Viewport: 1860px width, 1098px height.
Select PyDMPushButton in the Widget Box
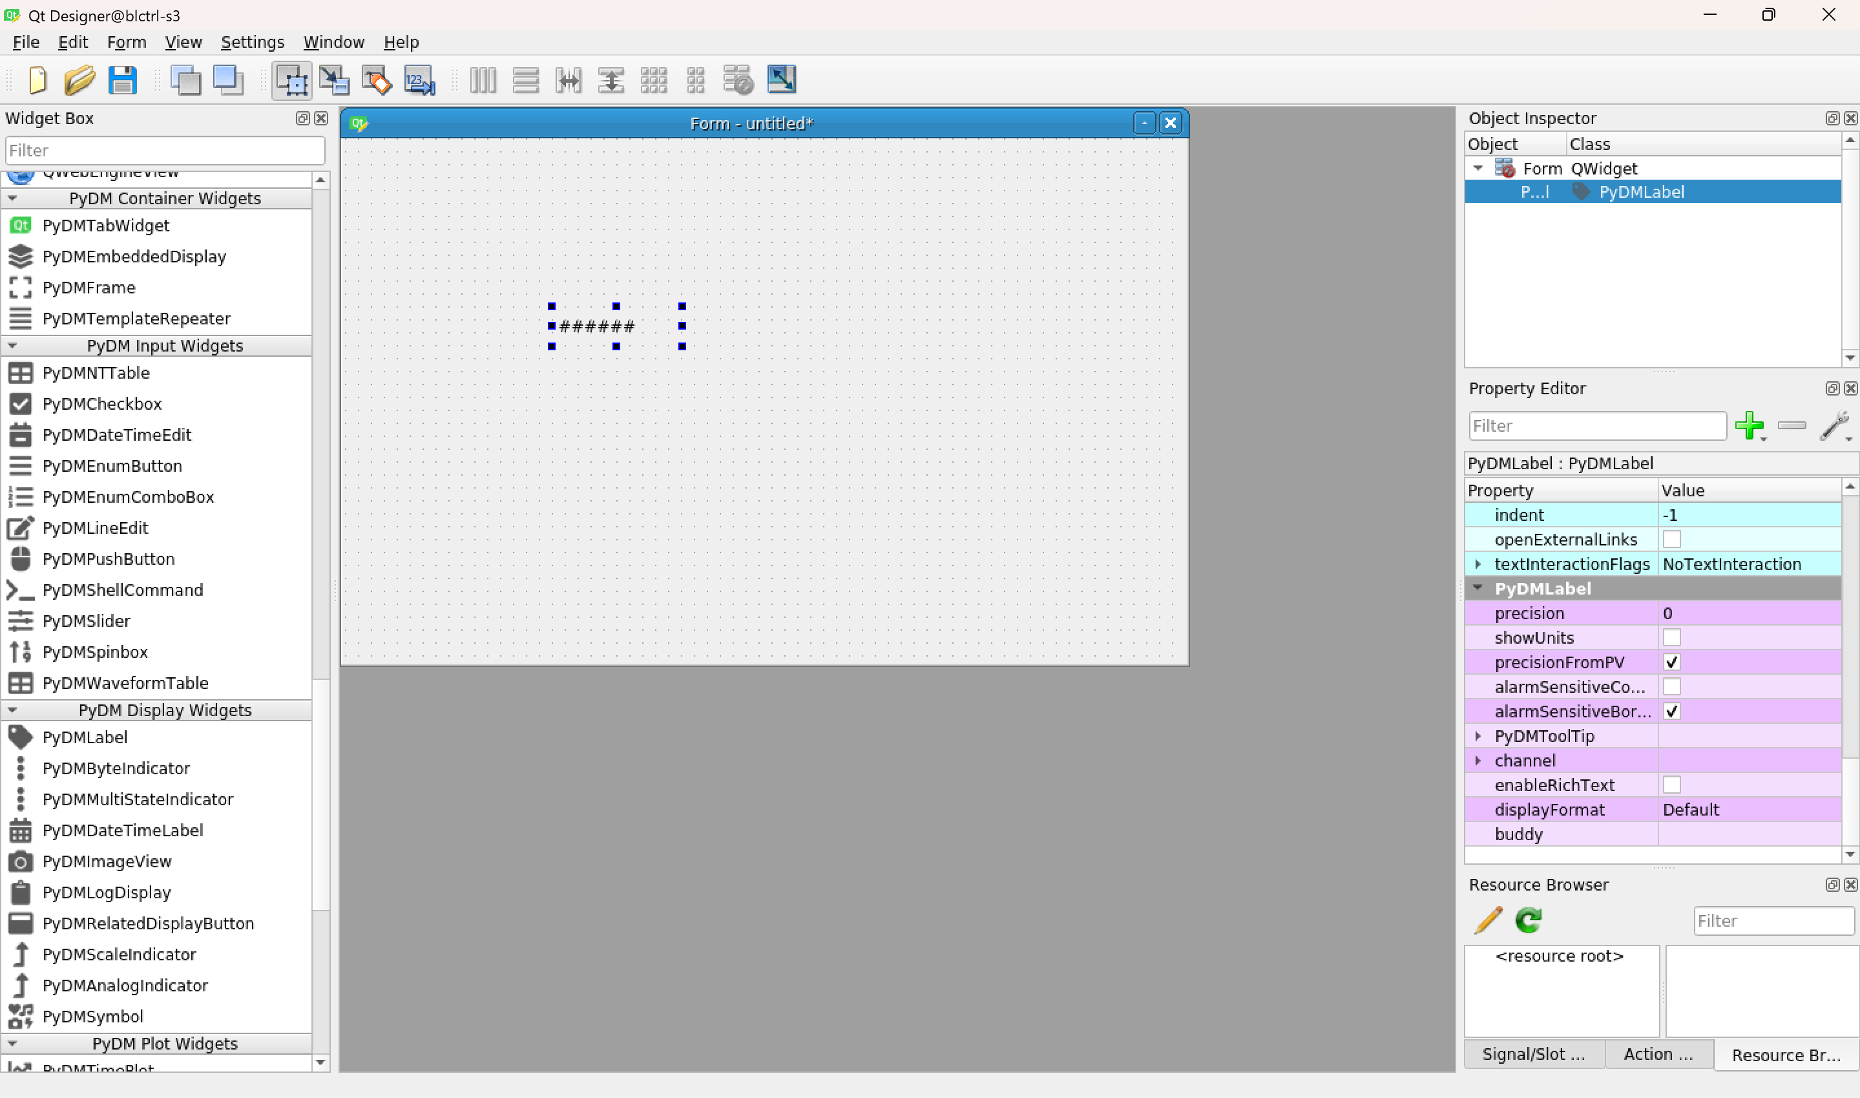point(109,558)
